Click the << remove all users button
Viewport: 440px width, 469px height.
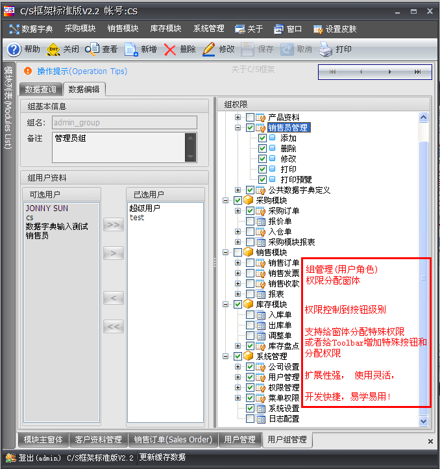(114, 327)
